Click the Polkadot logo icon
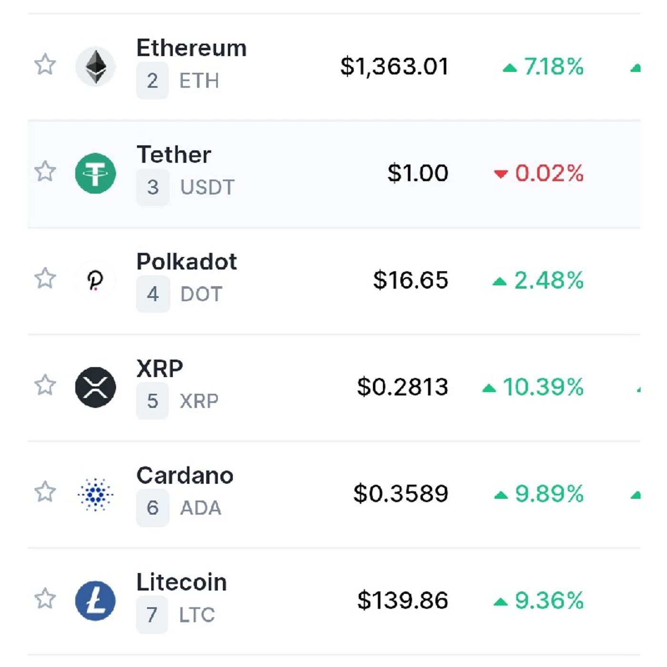Screen dimensions: 667x667 coord(96,280)
